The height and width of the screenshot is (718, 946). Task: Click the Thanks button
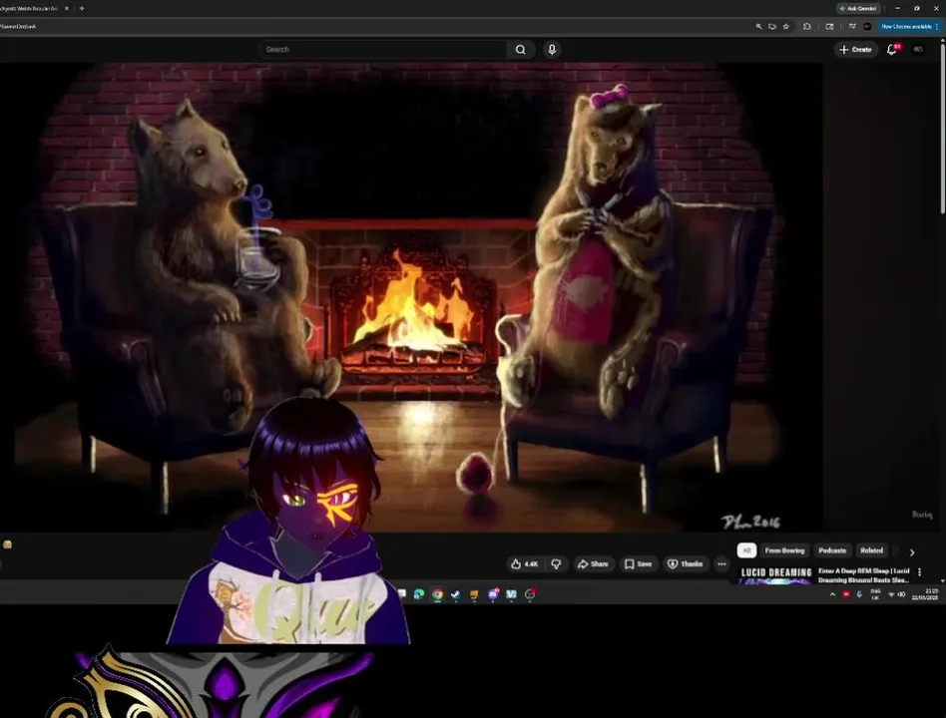point(685,563)
